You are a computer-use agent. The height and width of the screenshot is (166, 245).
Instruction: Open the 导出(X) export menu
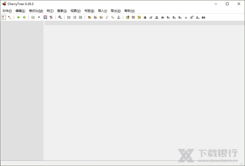click(116, 11)
